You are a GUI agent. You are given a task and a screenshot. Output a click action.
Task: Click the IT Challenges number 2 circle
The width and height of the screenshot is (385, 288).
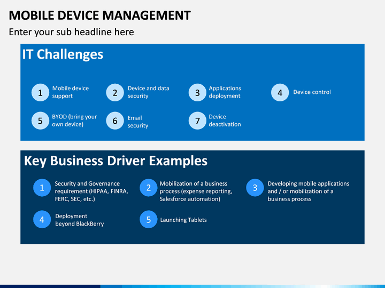tap(115, 93)
